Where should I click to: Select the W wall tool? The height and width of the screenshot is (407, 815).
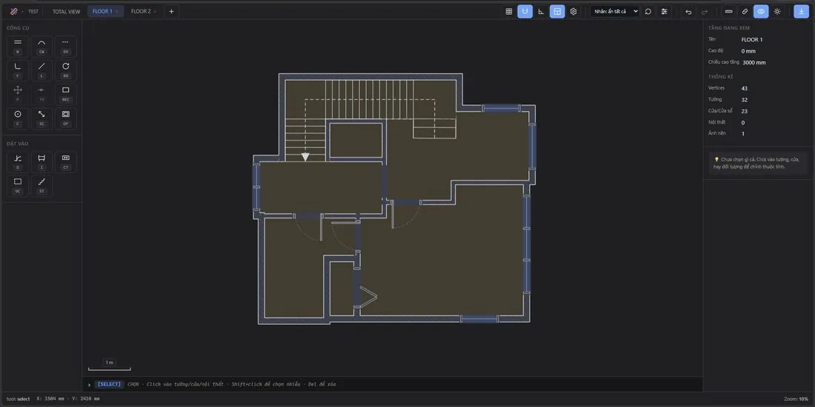pos(18,46)
